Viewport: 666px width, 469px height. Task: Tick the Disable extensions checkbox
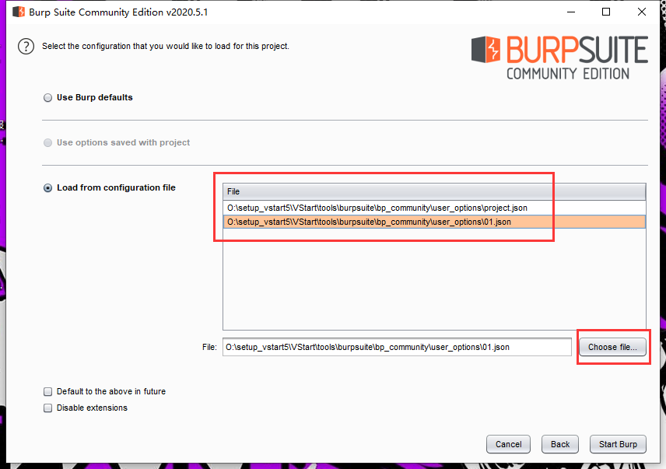[x=48, y=408]
